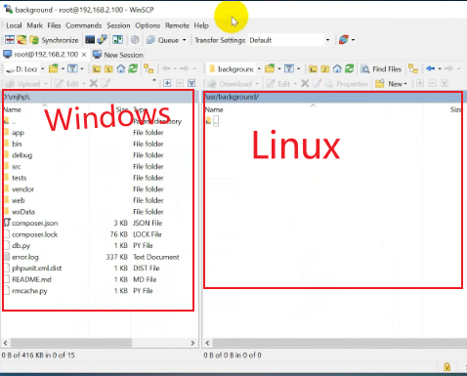467x376 pixels.
Task: Click the local filter icon
Action: click(x=72, y=68)
